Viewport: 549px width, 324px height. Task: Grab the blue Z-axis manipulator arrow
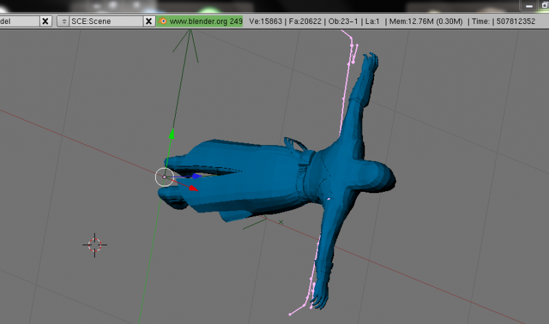point(195,176)
